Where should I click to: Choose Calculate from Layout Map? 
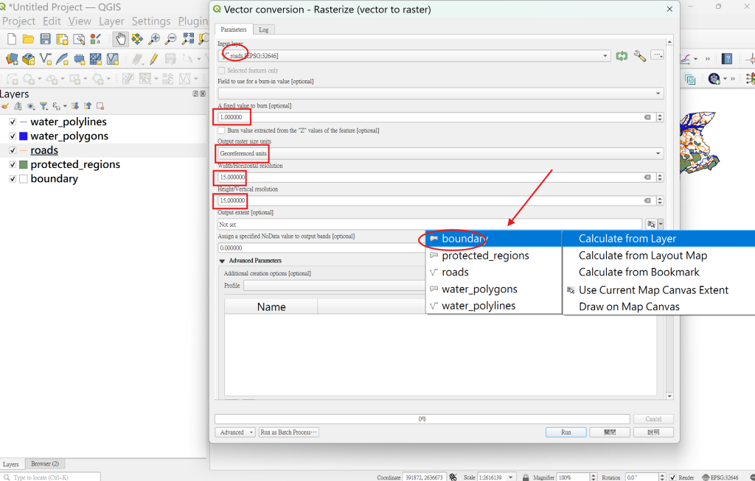(643, 256)
